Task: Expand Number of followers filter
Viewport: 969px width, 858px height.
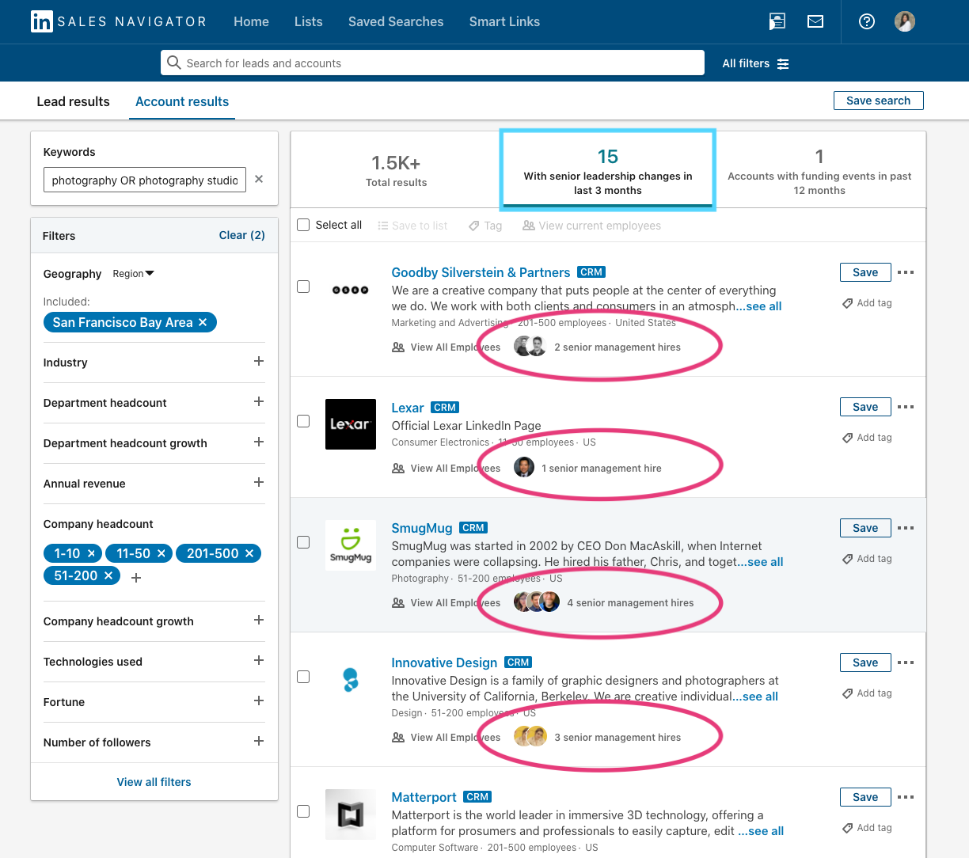Action: pyautogui.click(x=259, y=741)
